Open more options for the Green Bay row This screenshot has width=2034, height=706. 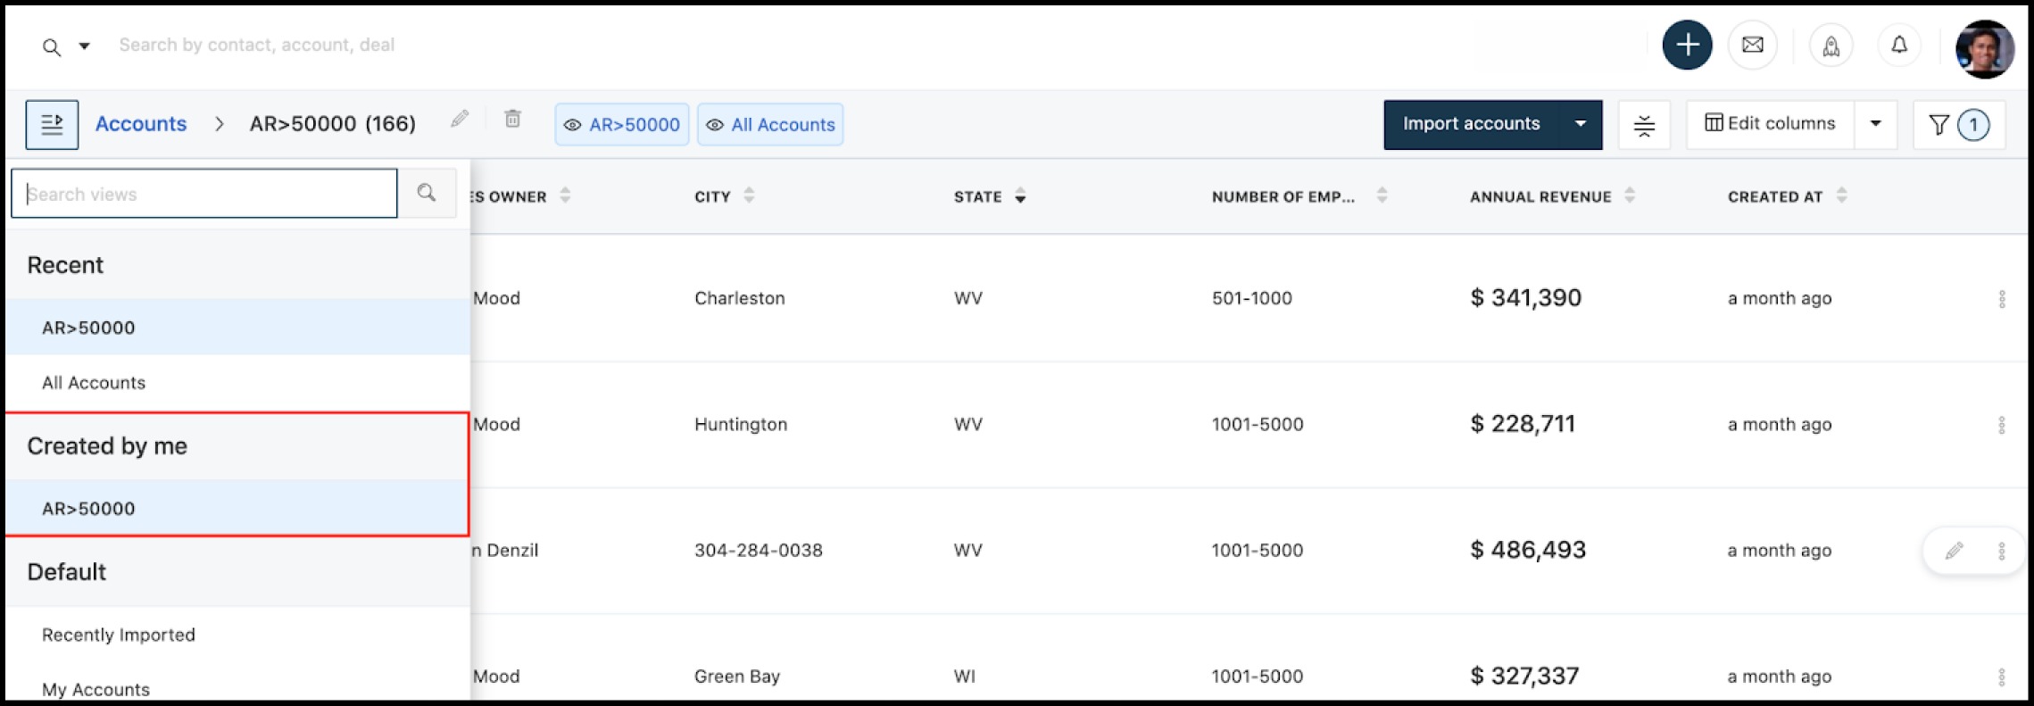[x=2002, y=677]
